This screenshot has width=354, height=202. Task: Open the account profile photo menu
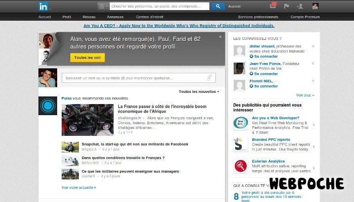[316, 6]
